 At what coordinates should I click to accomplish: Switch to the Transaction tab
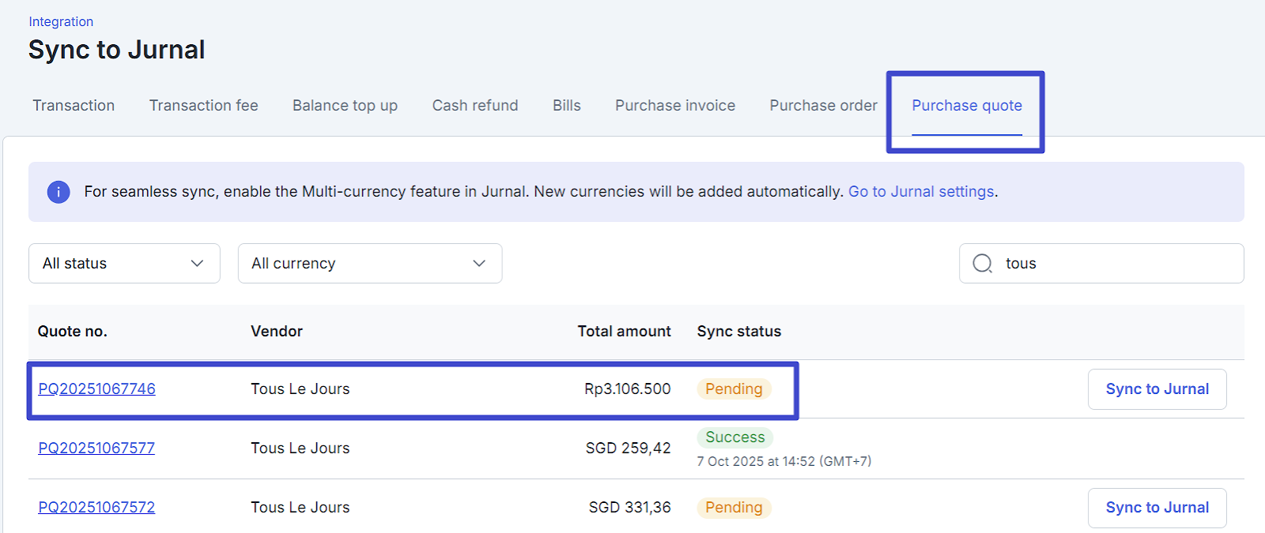[74, 106]
